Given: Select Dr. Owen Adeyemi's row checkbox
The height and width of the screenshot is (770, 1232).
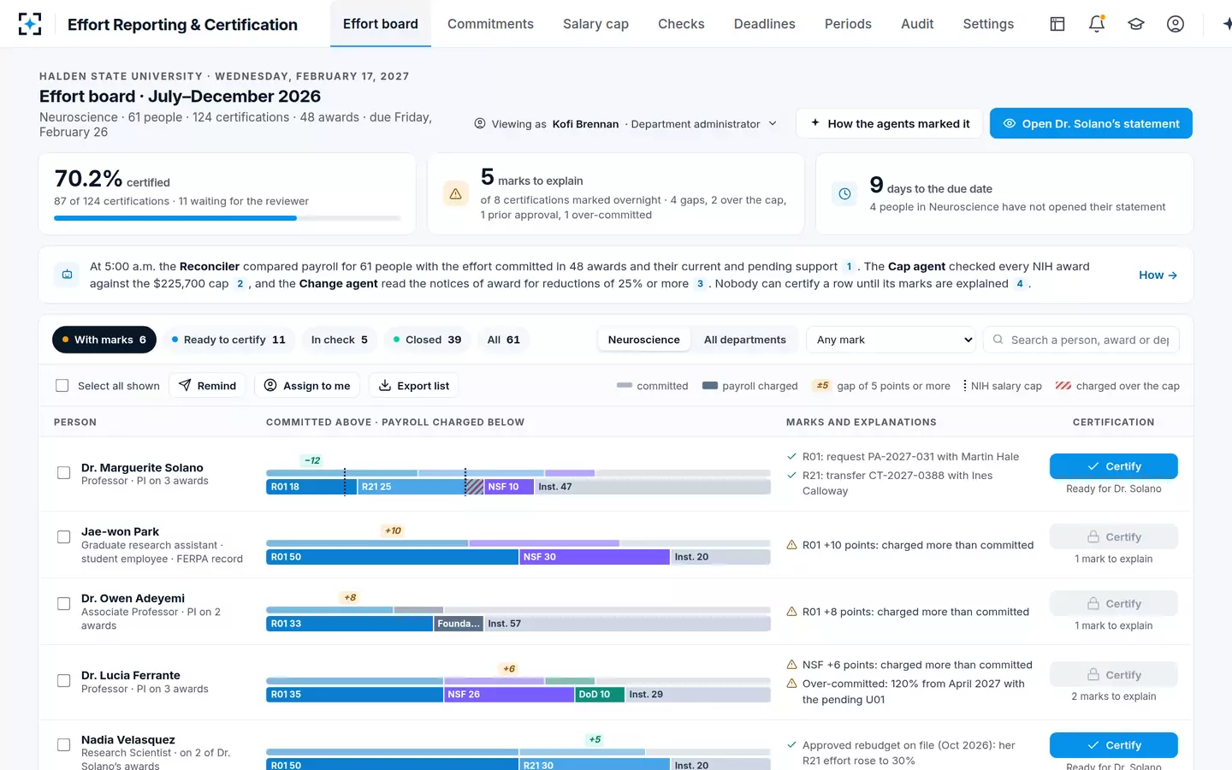Looking at the screenshot, I should (63, 603).
